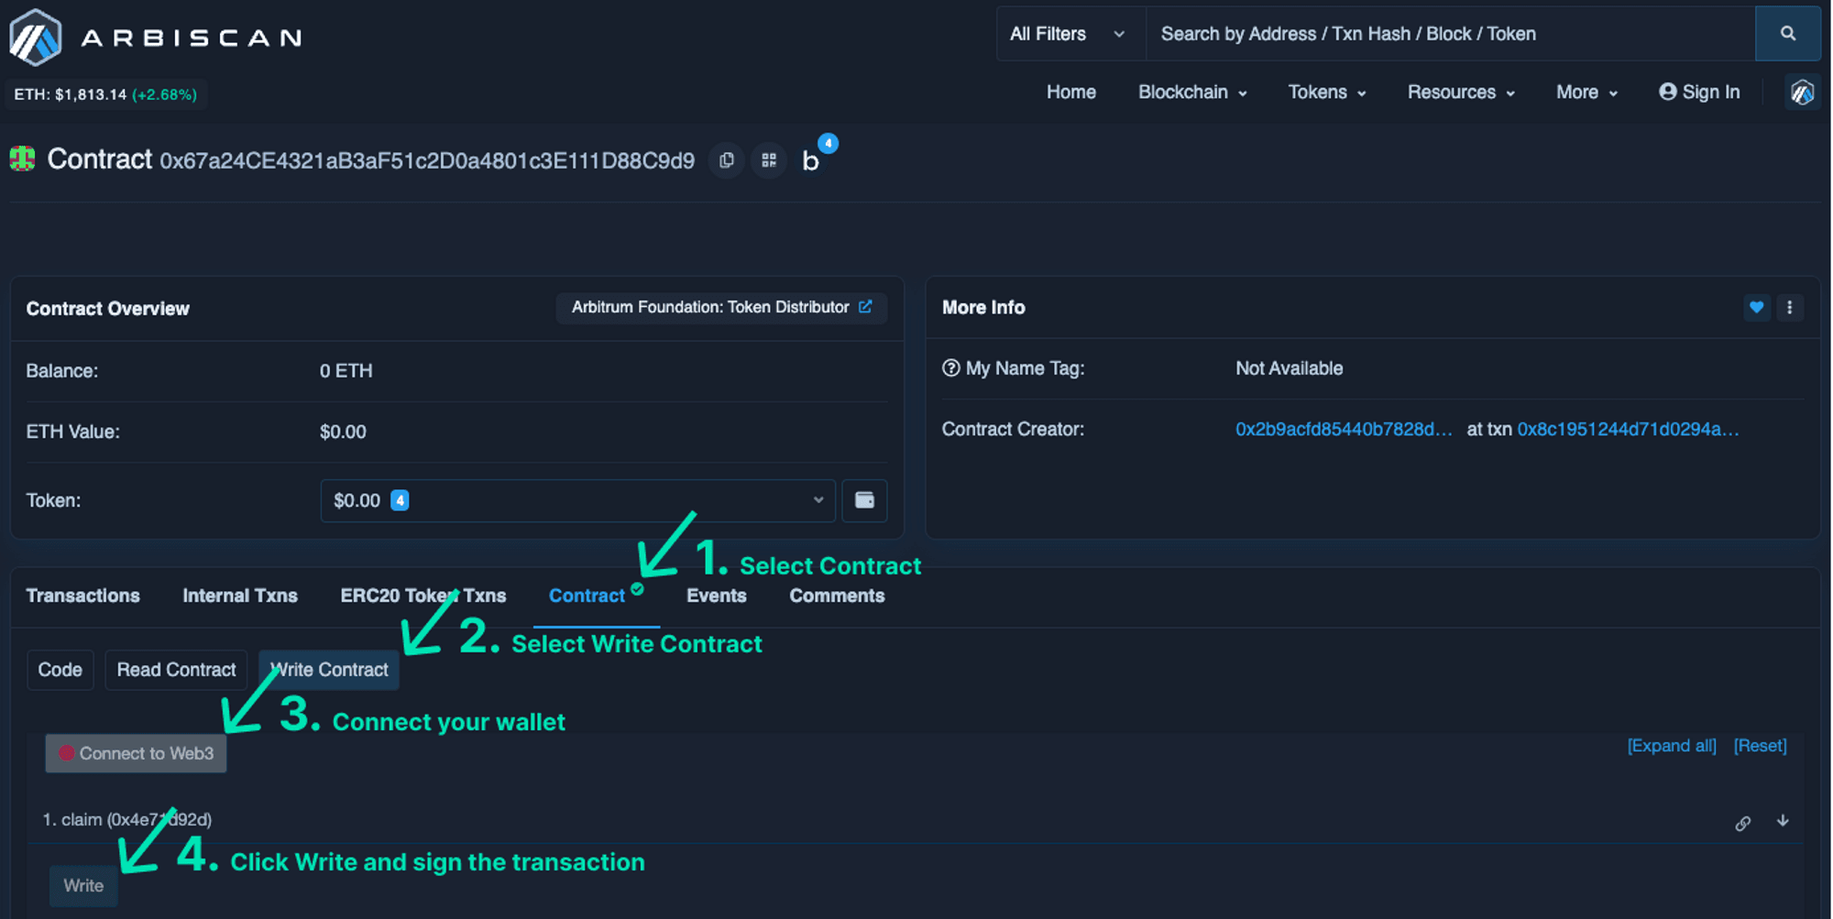Click the search magnifier button
The width and height of the screenshot is (1833, 919).
point(1788,33)
